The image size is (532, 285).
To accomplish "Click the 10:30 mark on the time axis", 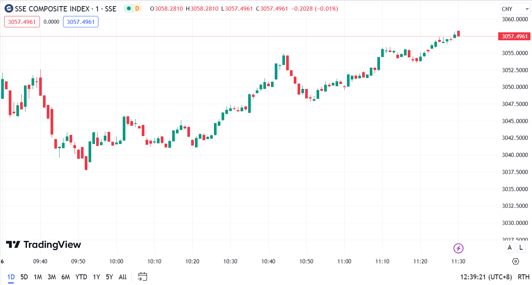I will 230,261.
